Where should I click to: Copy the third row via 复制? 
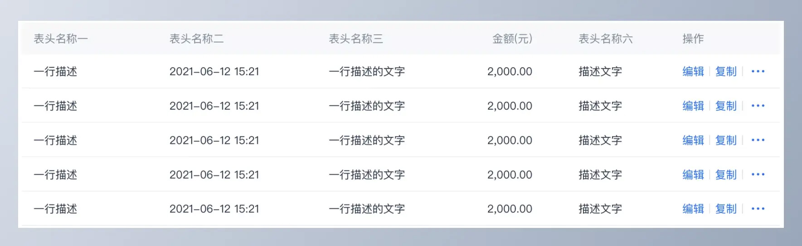click(726, 140)
